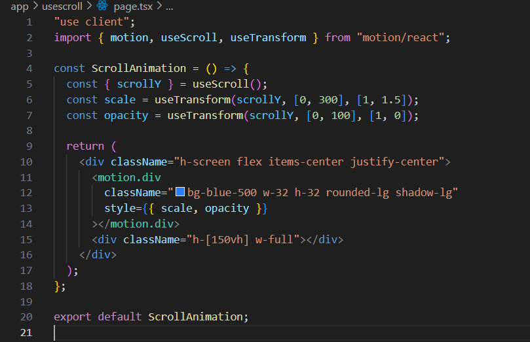Click 'useScroll' call on line 5

tap(221, 84)
